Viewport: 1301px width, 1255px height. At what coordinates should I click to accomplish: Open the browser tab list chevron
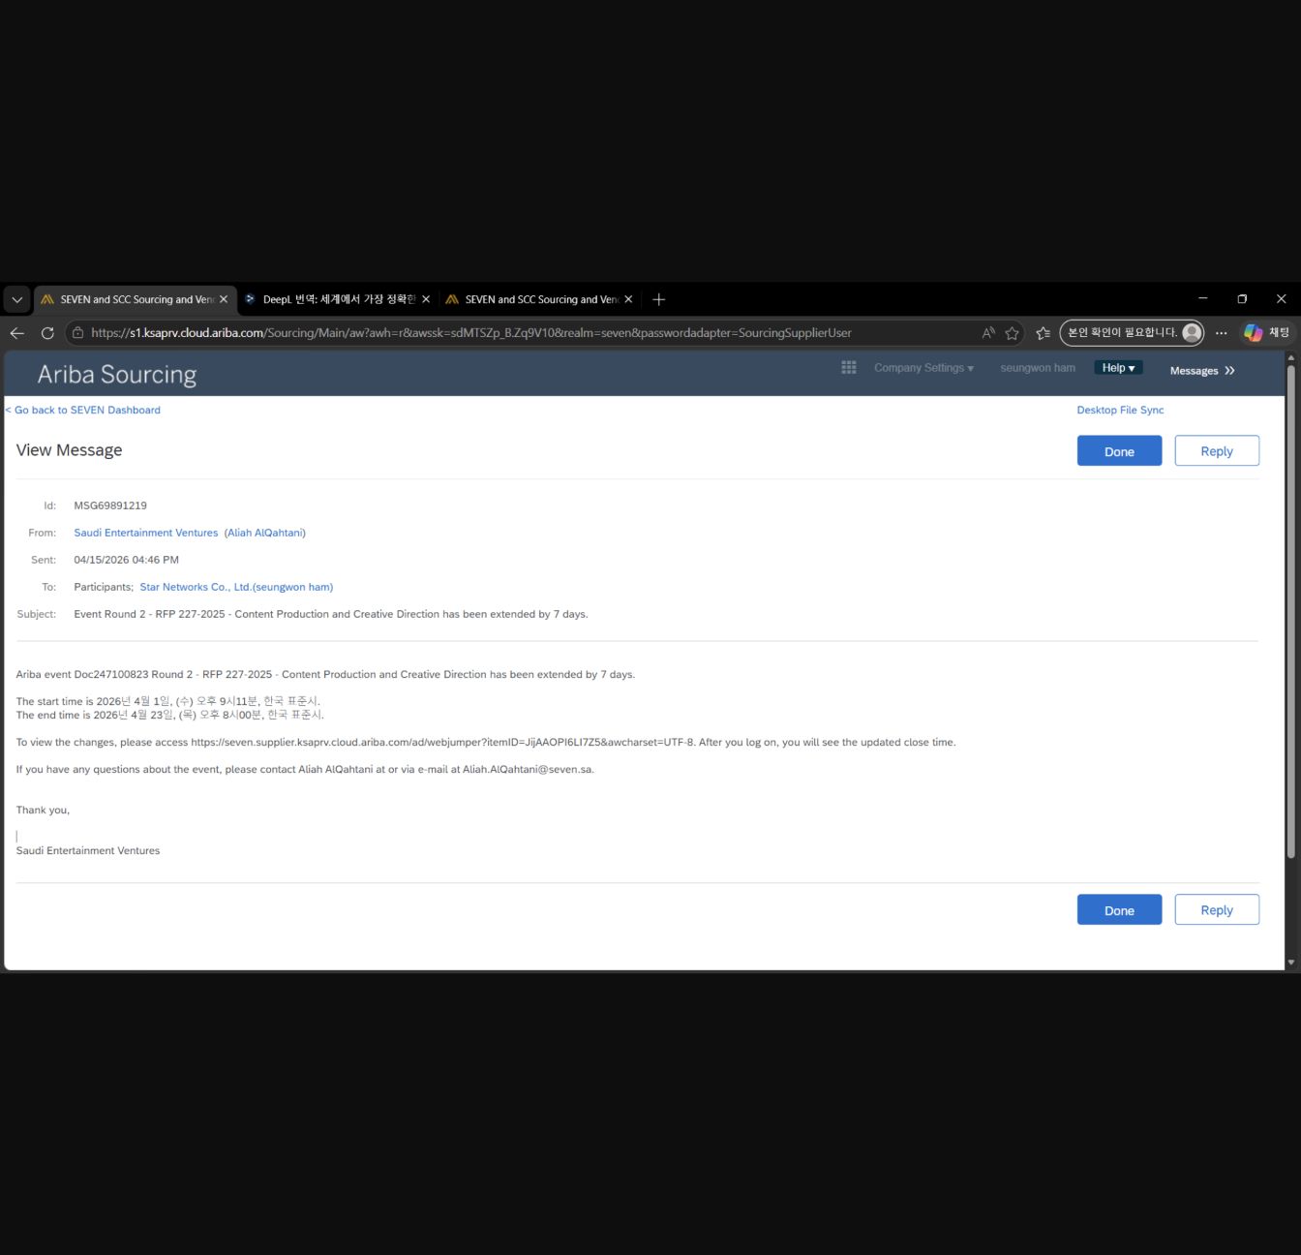17,300
